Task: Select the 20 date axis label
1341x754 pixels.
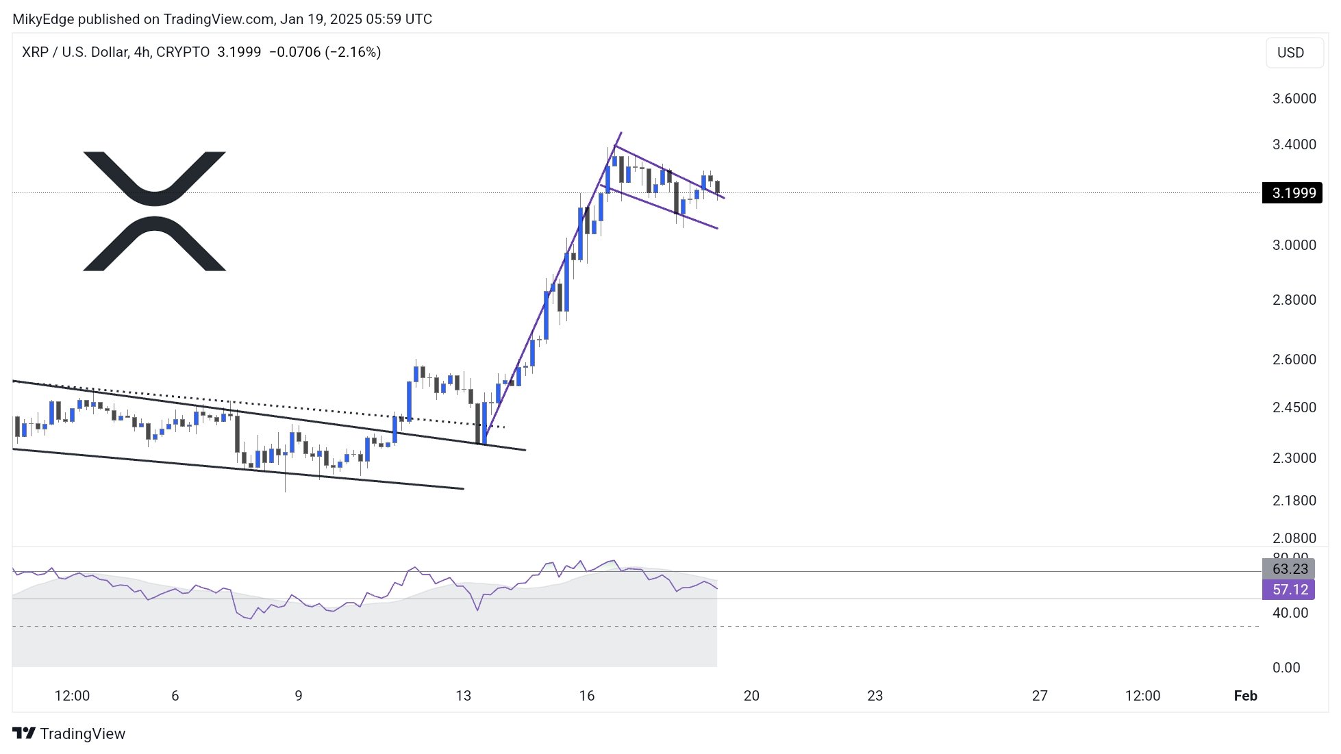Action: [x=751, y=696]
